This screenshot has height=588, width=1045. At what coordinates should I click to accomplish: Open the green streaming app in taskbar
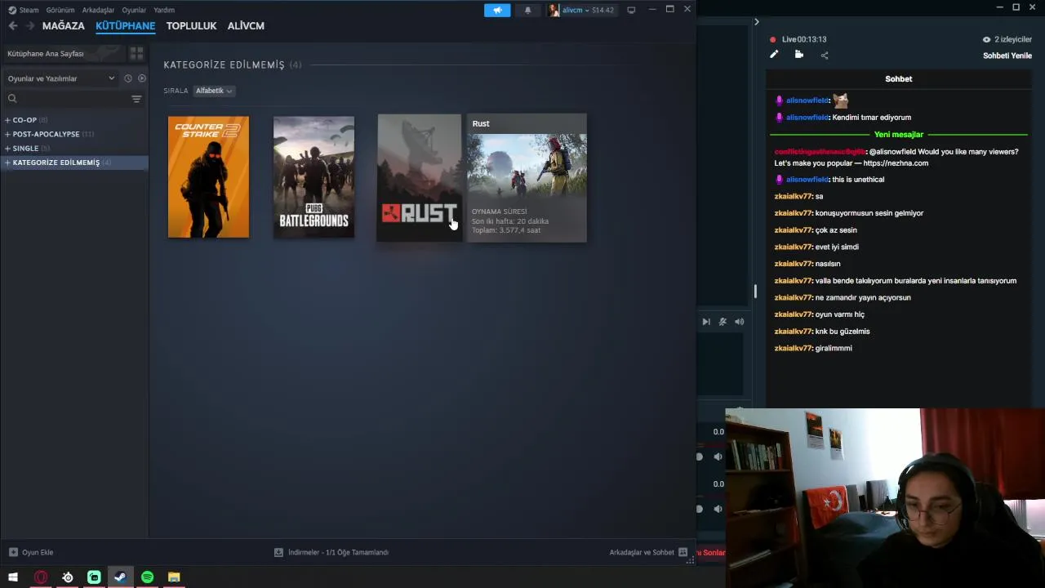pos(94,577)
